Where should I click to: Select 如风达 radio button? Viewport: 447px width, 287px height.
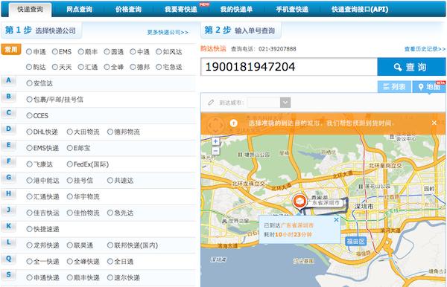(159, 52)
